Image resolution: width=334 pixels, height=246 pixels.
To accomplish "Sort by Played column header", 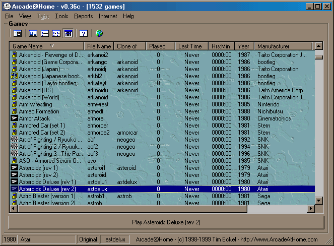I will pyautogui.click(x=160, y=46).
